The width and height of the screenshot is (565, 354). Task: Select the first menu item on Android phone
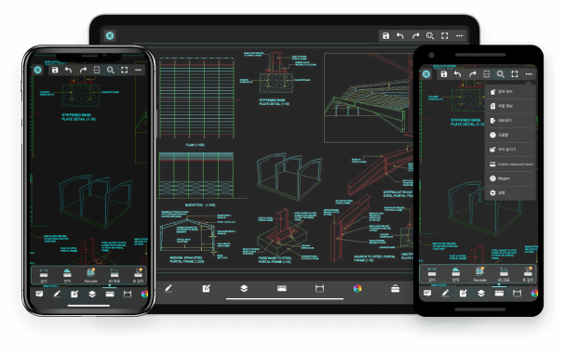coord(509,92)
